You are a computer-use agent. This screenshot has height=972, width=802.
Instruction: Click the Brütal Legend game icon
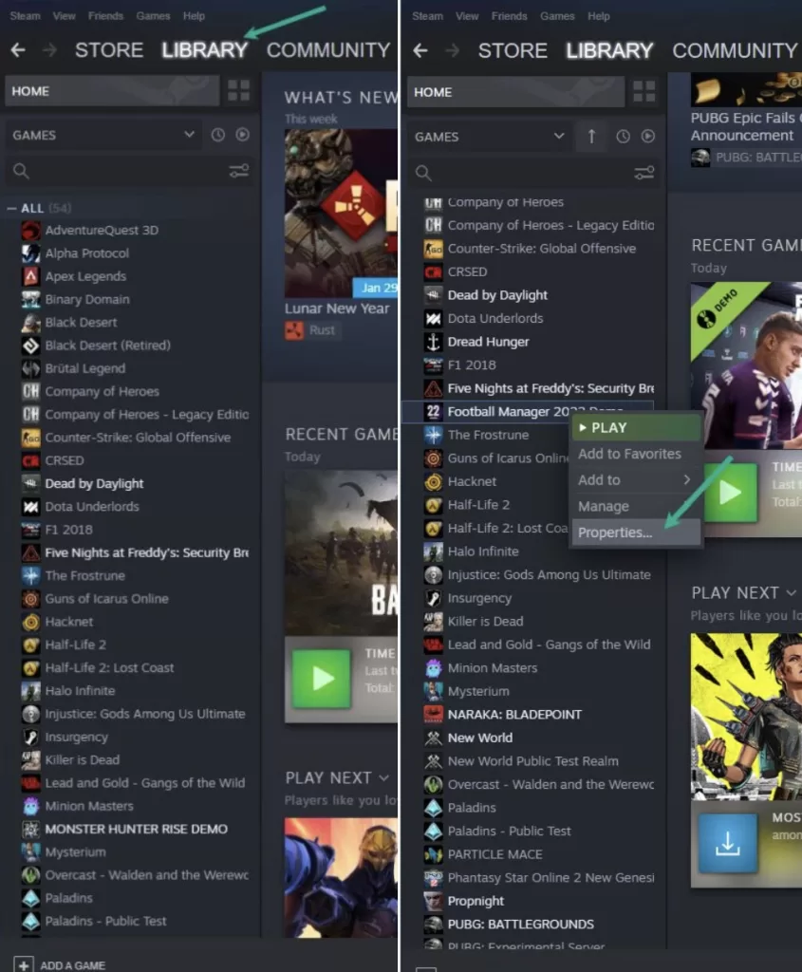pos(30,369)
